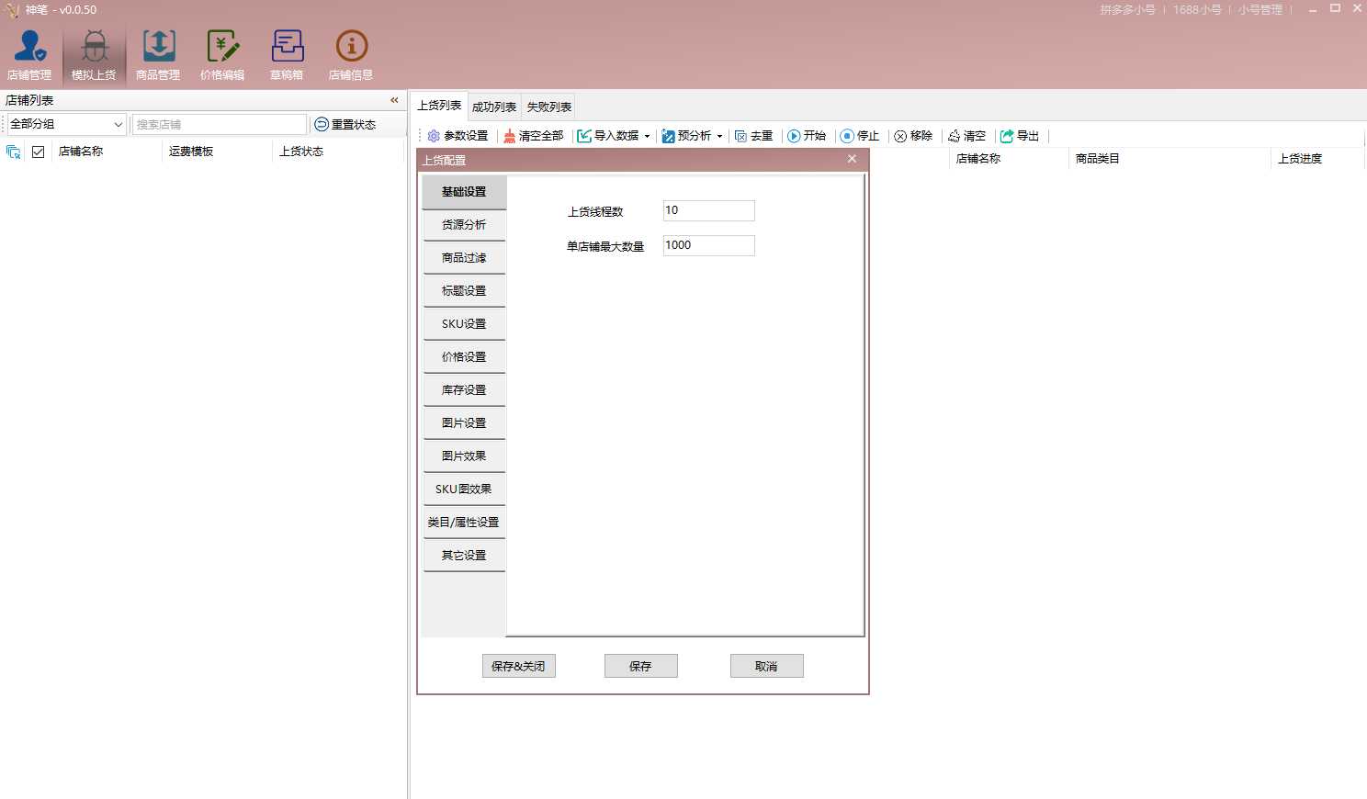Image resolution: width=1367 pixels, height=799 pixels.
Task: Select 价格设置 in the config sidebar
Action: (x=464, y=356)
